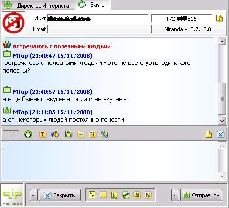Open the green smiley emoticon picker
Screen dimensions: 229x208
[28, 134]
